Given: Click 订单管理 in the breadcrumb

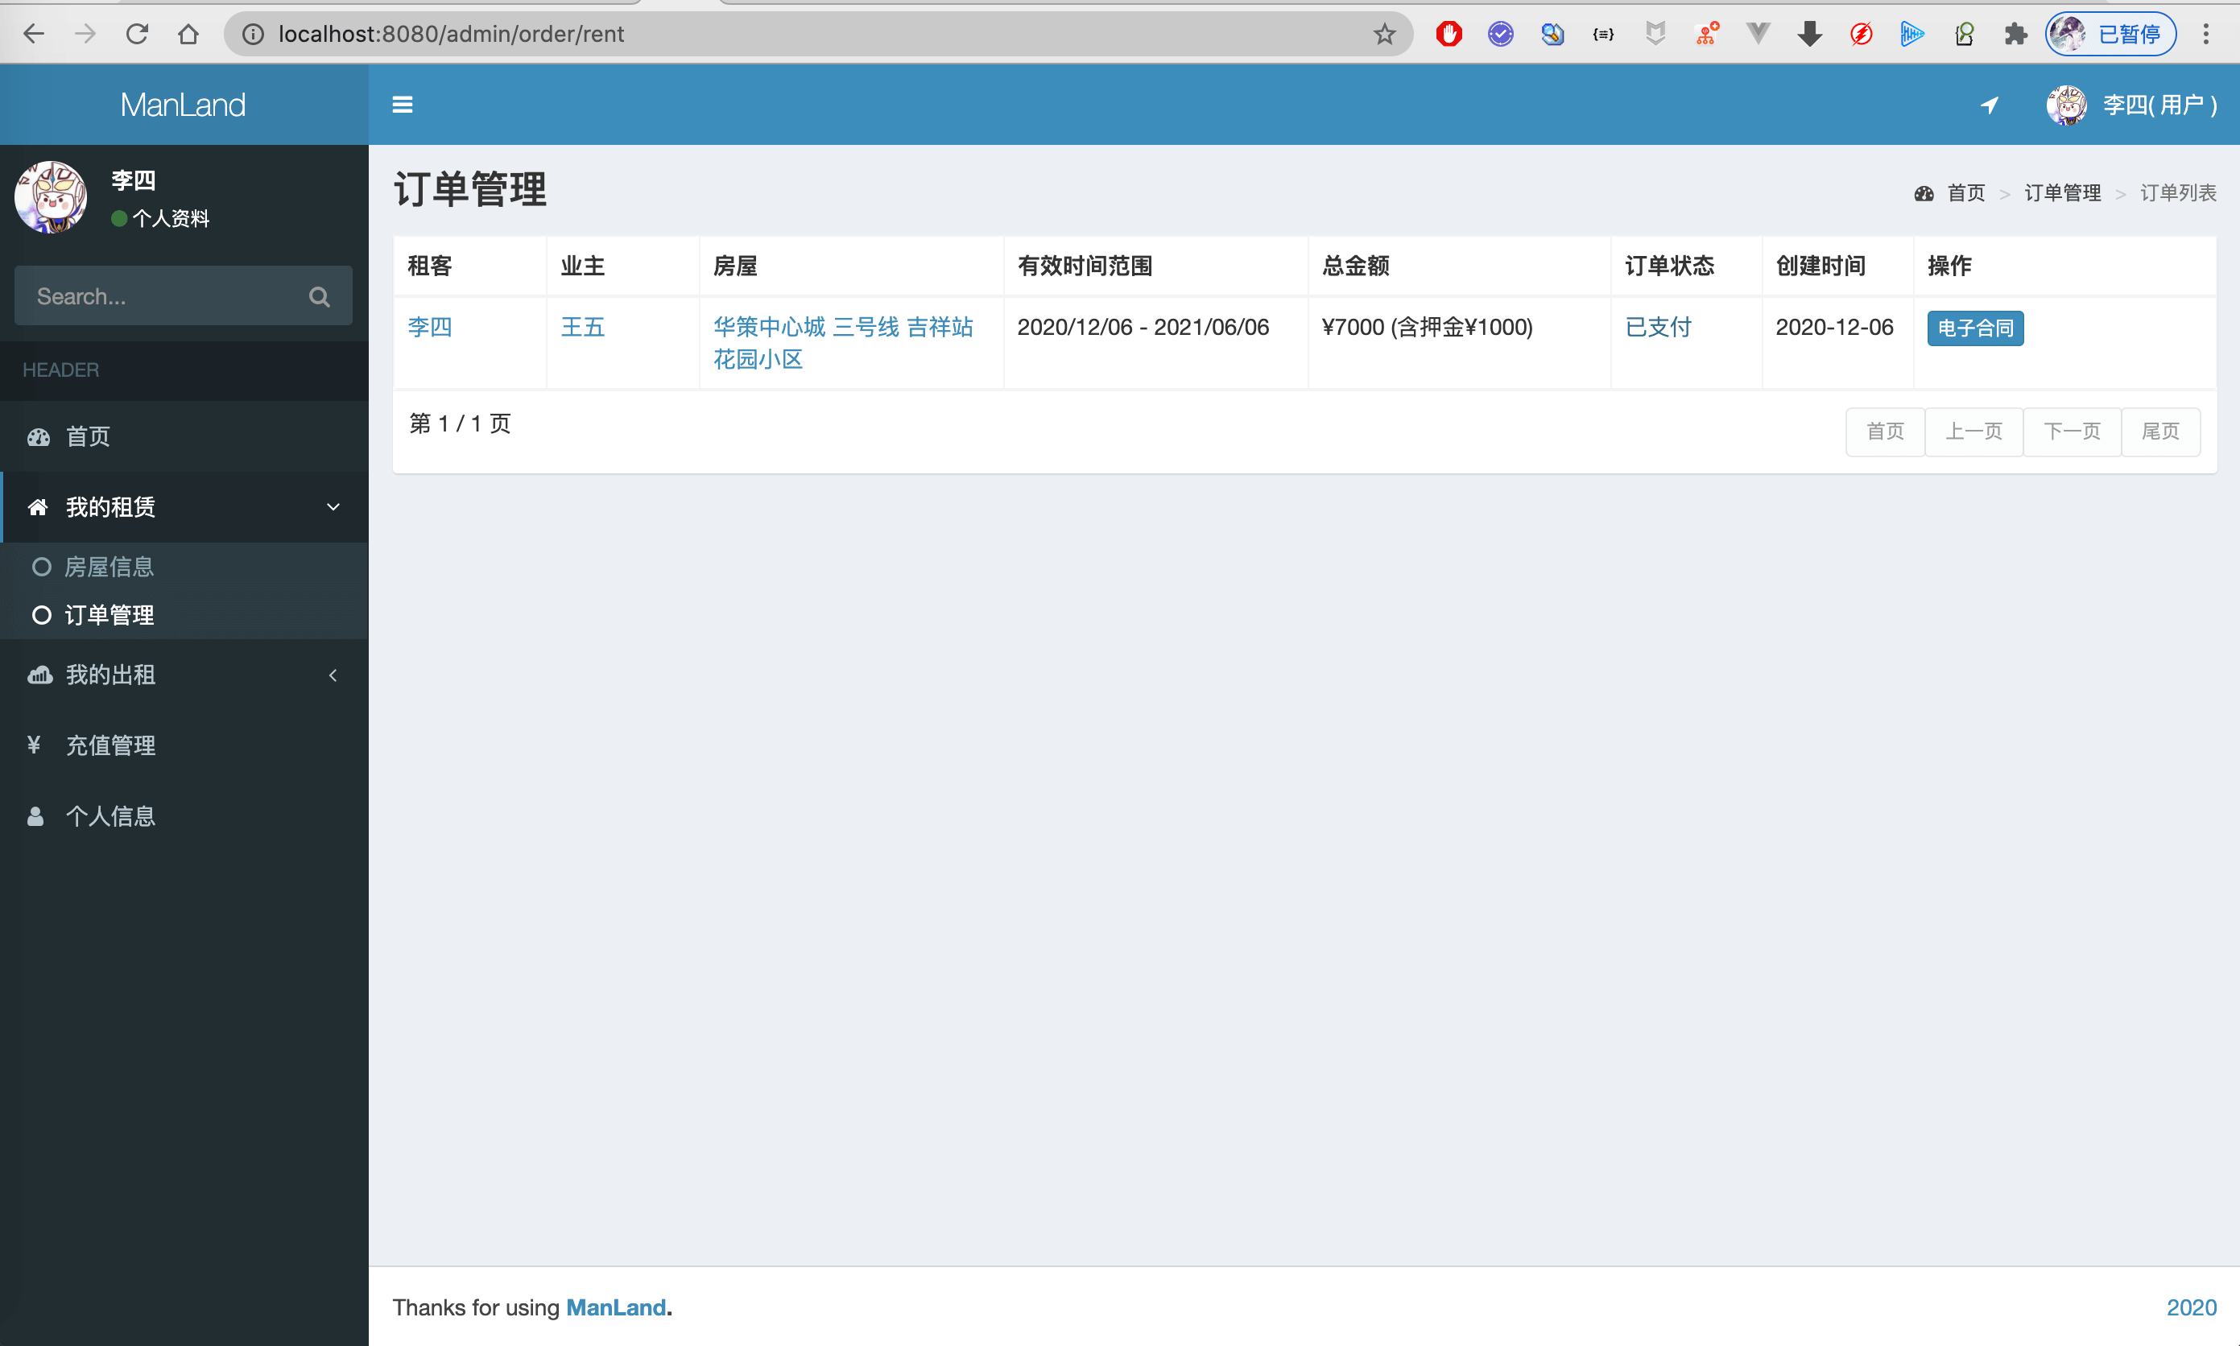Looking at the screenshot, I should (2062, 193).
